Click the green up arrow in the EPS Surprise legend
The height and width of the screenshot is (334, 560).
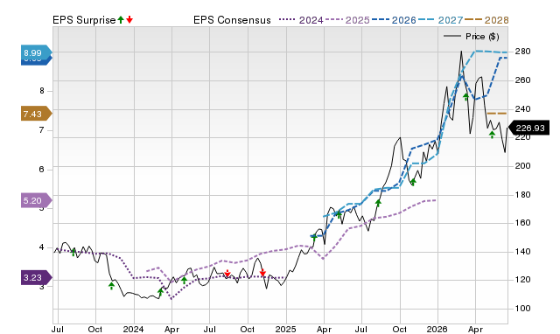121,19
